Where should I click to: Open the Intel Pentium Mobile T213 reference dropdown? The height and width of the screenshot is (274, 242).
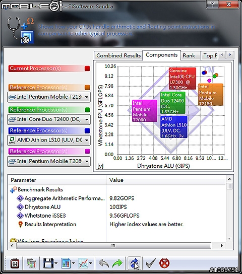tap(49, 97)
